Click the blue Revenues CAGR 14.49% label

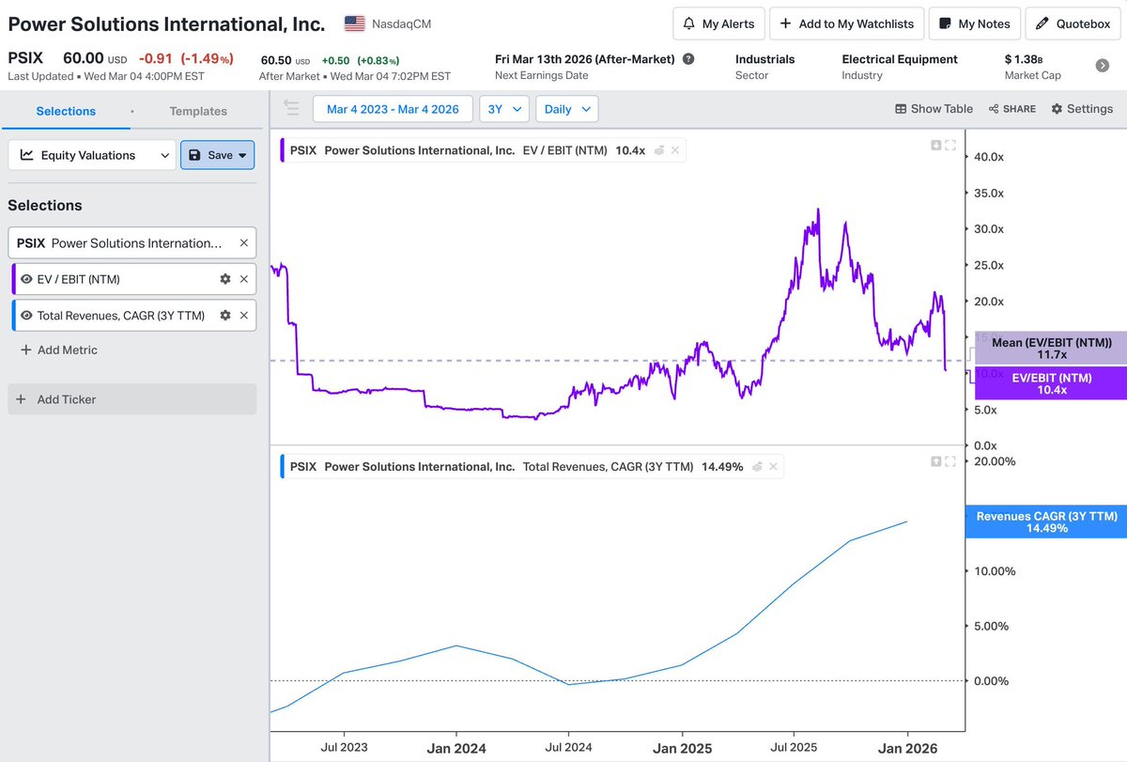point(1046,522)
